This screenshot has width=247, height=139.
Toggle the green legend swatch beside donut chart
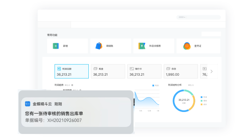pos(201,101)
